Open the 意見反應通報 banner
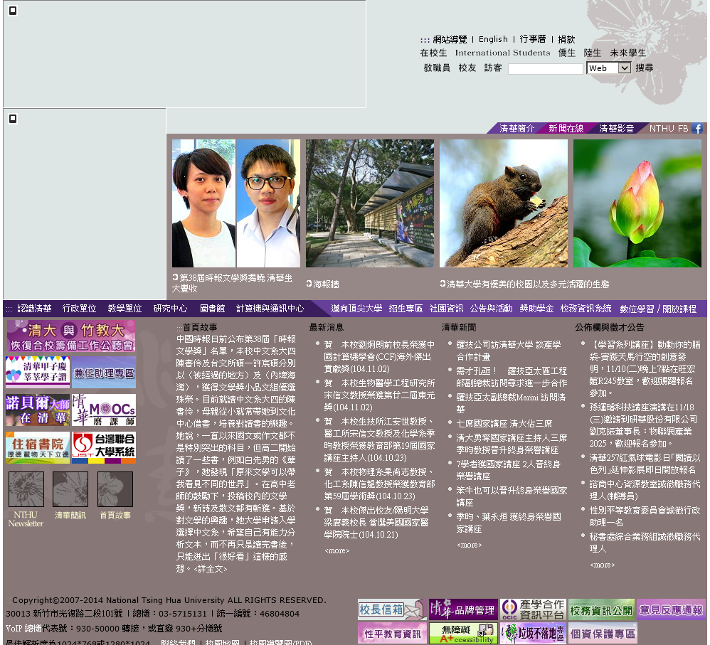Screen dimensions: 710x645 point(671,610)
